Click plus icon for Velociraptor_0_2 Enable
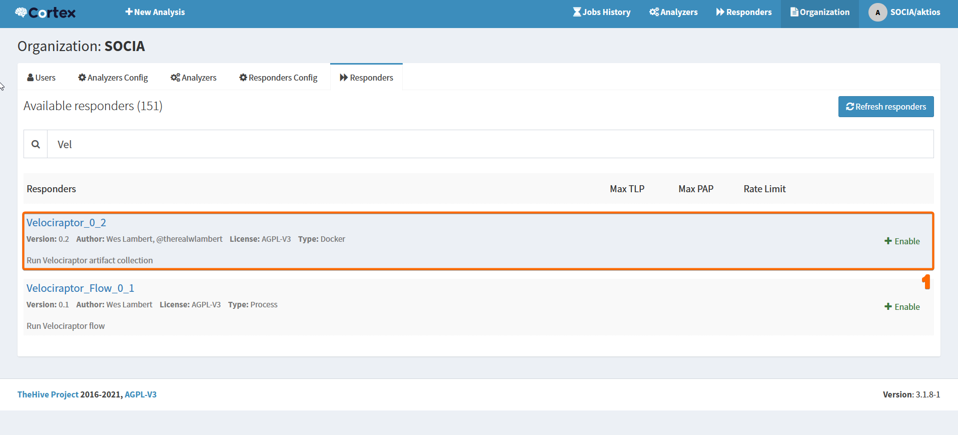 click(888, 241)
